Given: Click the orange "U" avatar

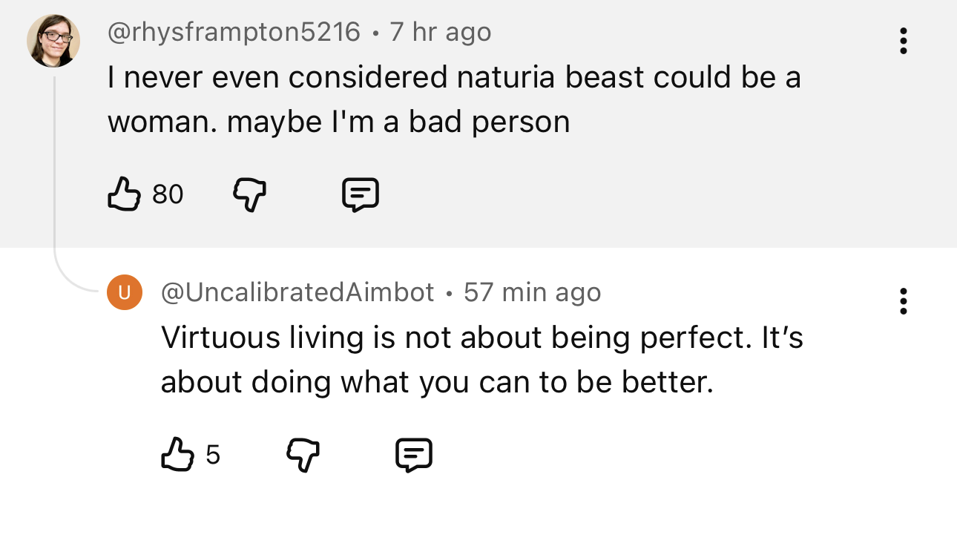Looking at the screenshot, I should click(x=125, y=292).
